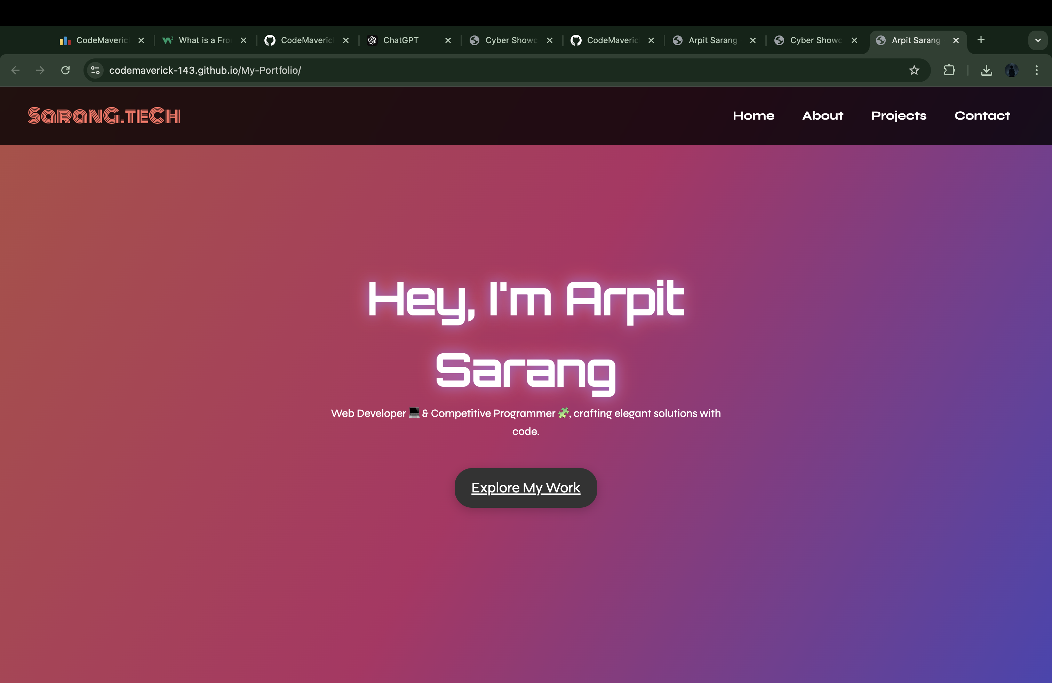Close the first CodeMaverick tab
The image size is (1052, 683).
tap(141, 40)
